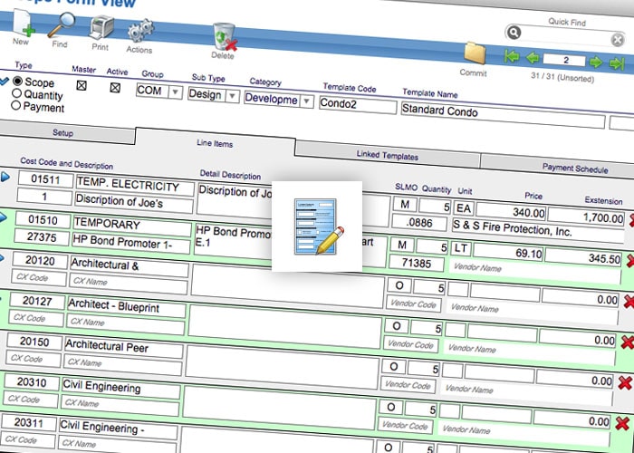
Task: Click the price 340.00 field
Action: (x=511, y=211)
